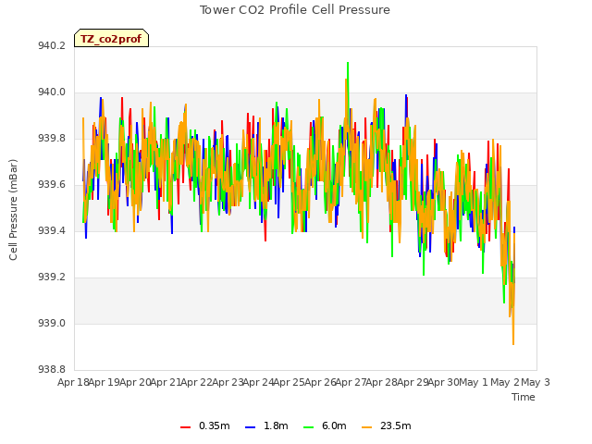This screenshot has width=592, height=444.
Task: Click the May 3 x-axis label
Action: (536, 382)
